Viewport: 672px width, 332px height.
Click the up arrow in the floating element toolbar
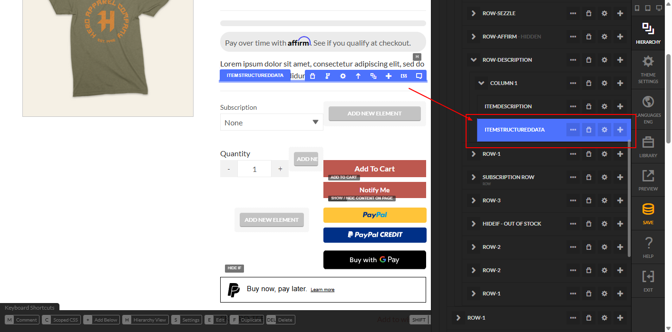click(x=358, y=76)
